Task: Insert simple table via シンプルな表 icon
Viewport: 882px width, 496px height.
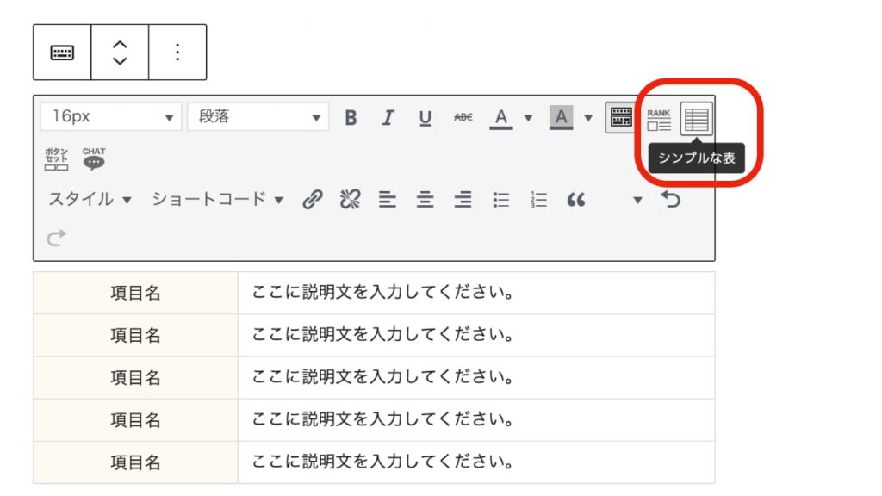Action: [x=696, y=119]
